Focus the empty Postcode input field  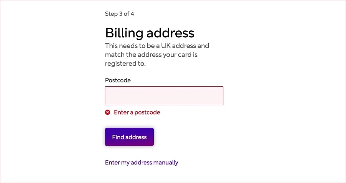(x=164, y=96)
